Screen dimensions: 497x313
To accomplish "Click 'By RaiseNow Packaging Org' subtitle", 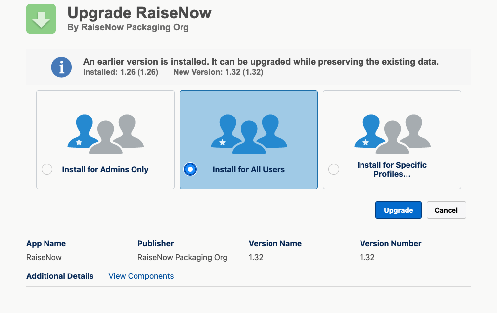I will (x=128, y=27).
